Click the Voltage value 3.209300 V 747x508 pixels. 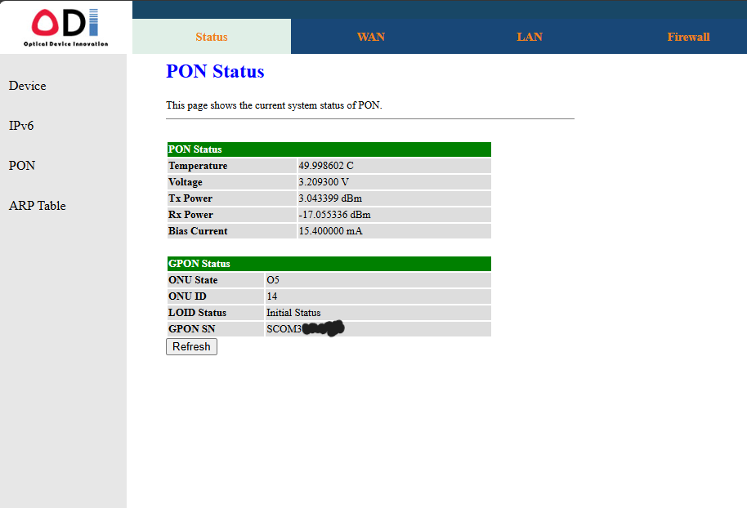point(324,182)
